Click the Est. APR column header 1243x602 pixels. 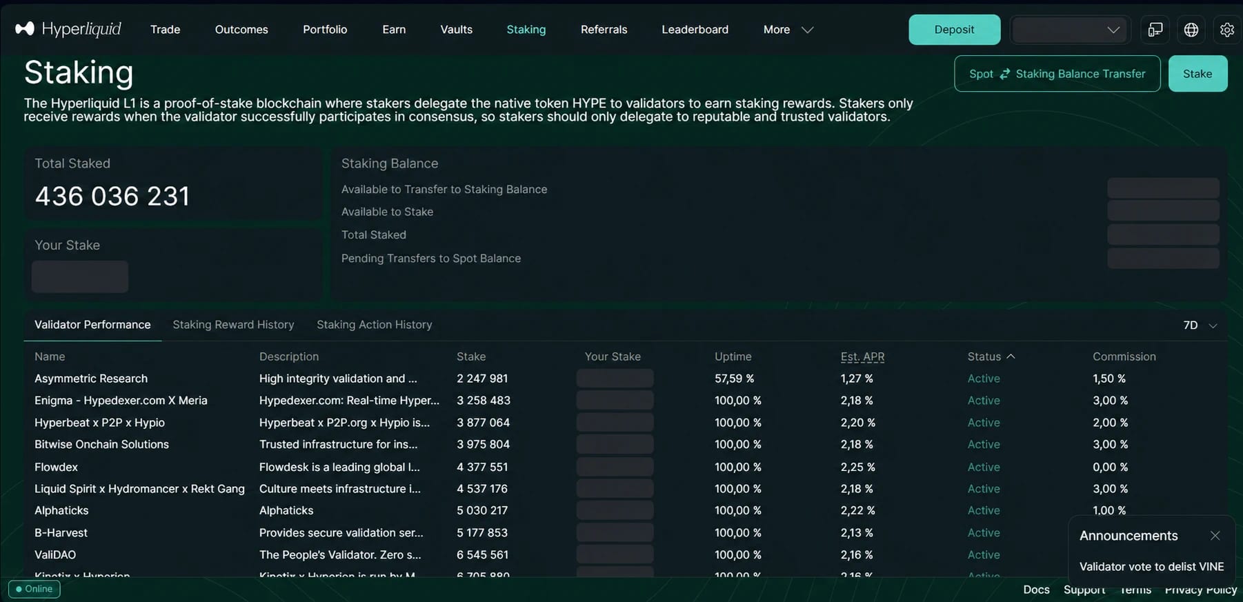(x=862, y=357)
